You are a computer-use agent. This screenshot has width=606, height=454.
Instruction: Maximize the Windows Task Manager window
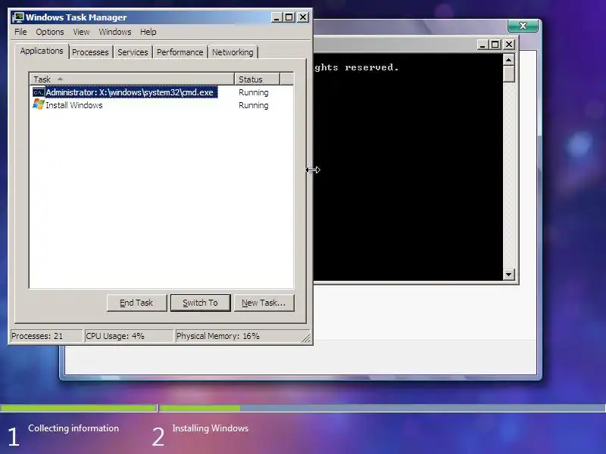pyautogui.click(x=289, y=17)
